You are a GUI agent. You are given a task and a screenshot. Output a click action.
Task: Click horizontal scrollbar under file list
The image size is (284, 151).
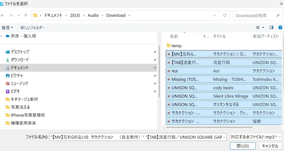point(209,127)
